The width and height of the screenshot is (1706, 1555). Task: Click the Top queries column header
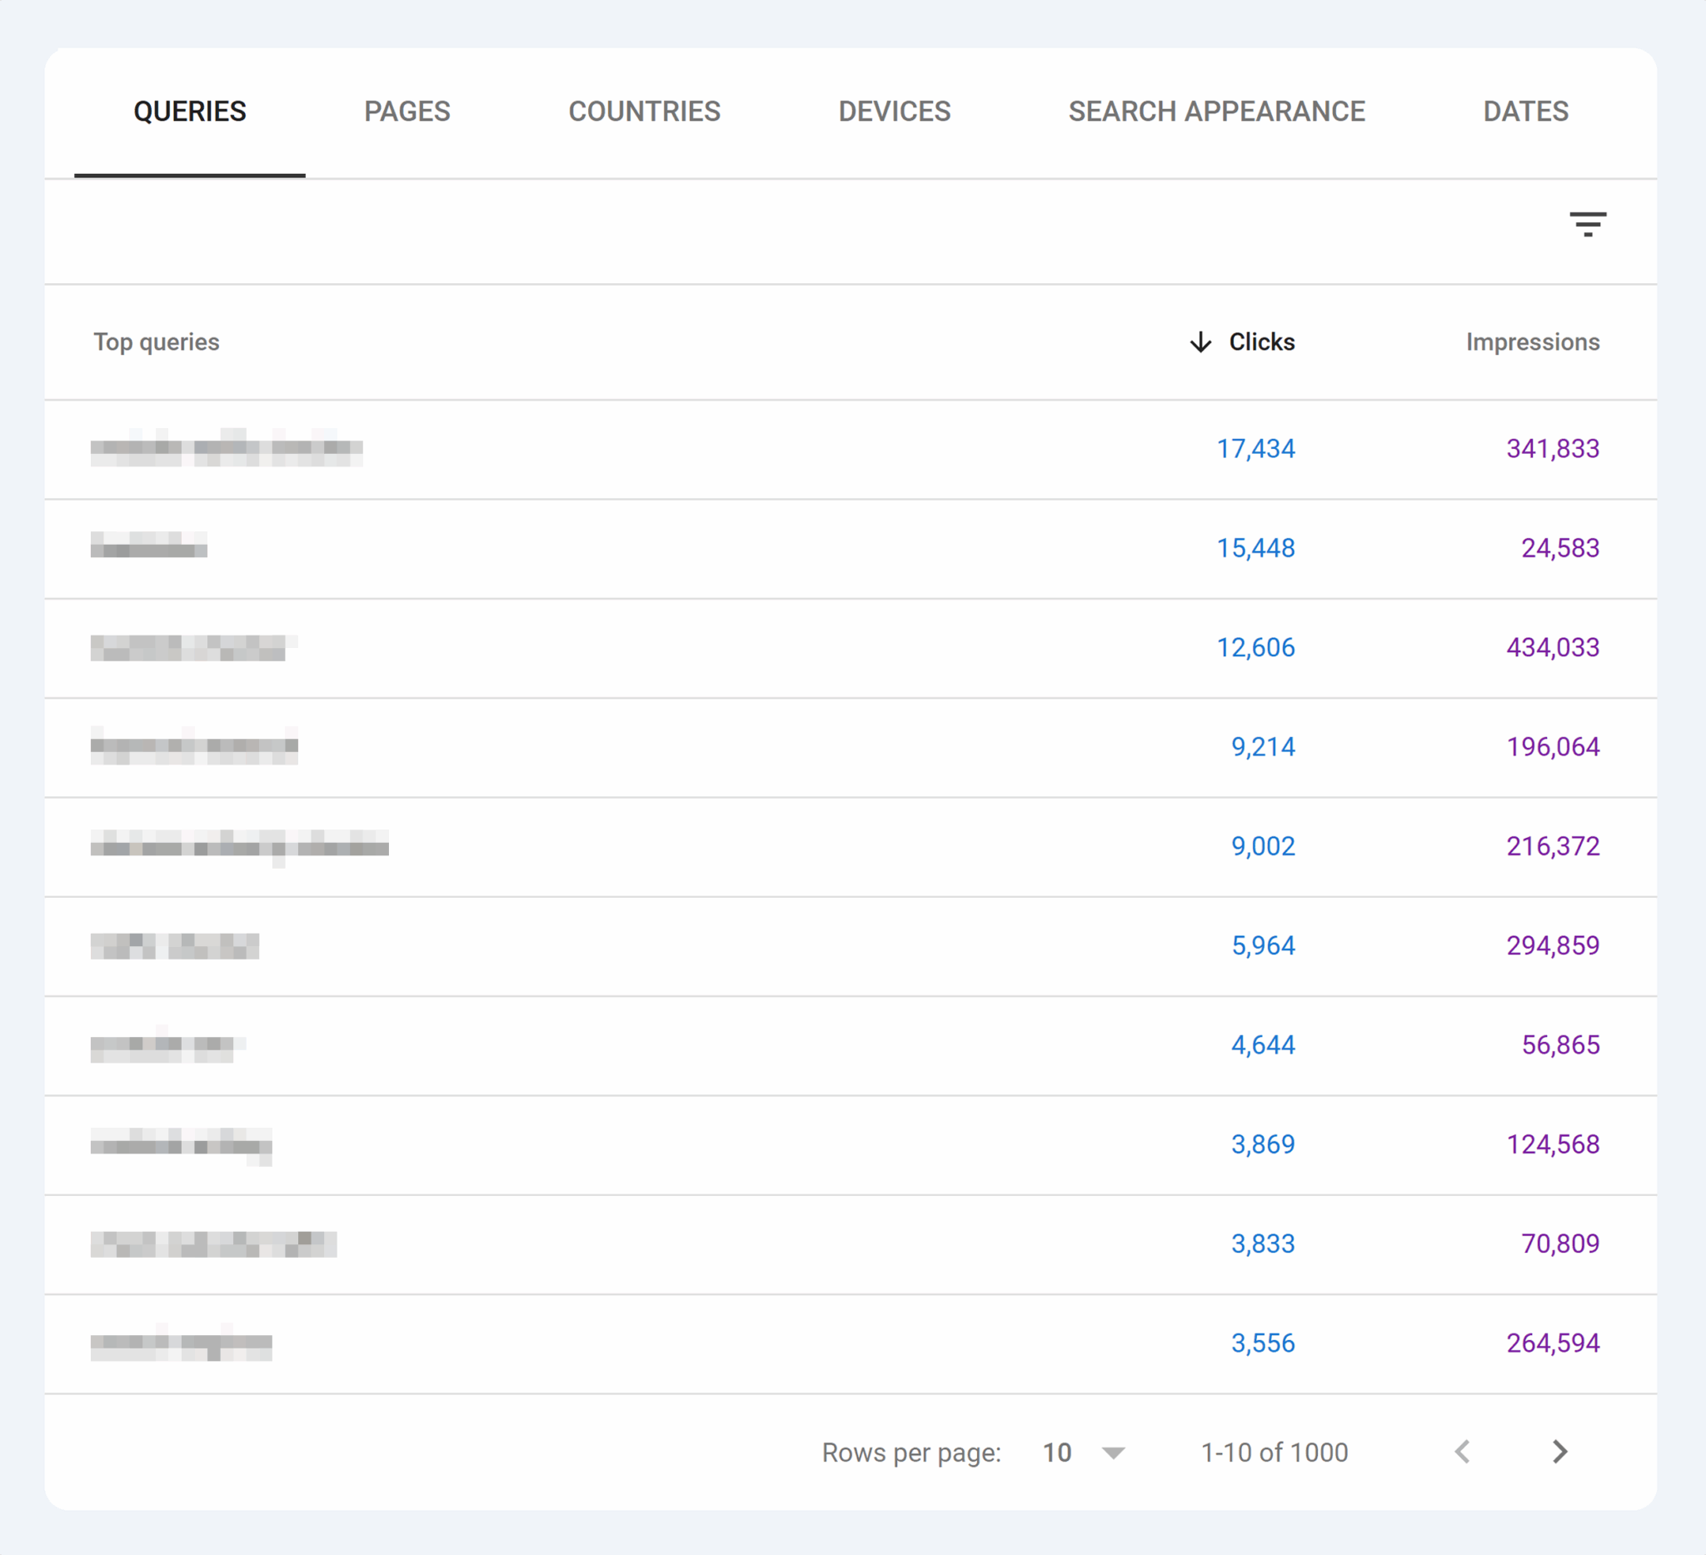157,341
